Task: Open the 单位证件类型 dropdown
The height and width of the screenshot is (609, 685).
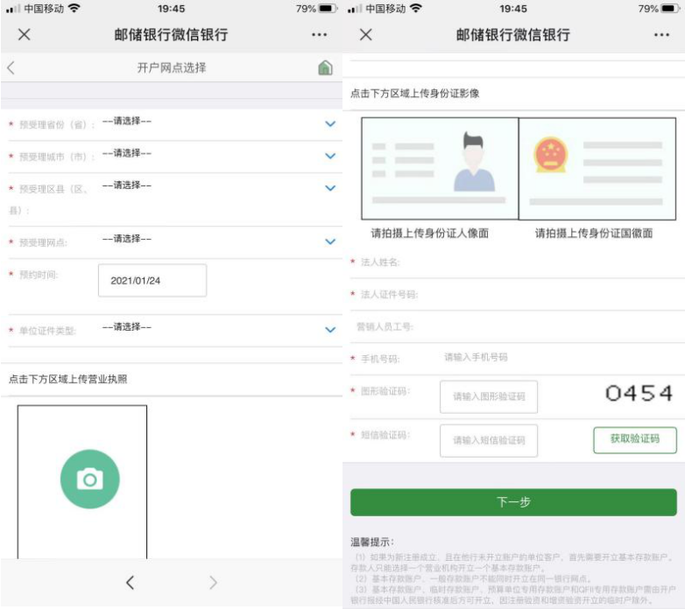Action: point(330,330)
